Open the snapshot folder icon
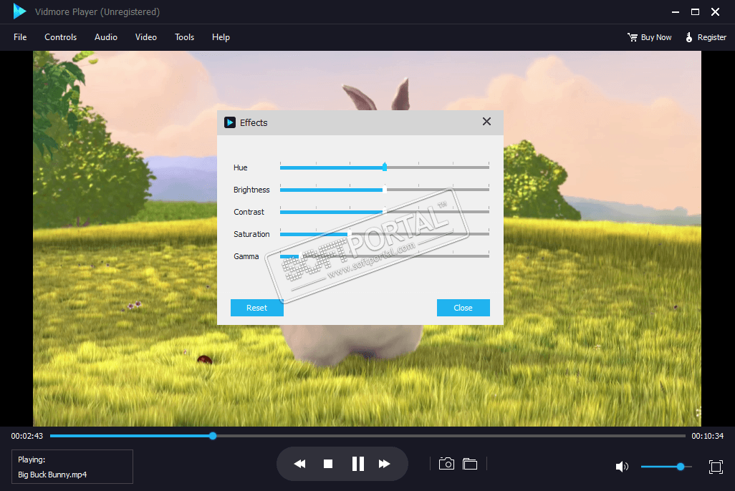This screenshot has height=491, width=735. point(470,464)
